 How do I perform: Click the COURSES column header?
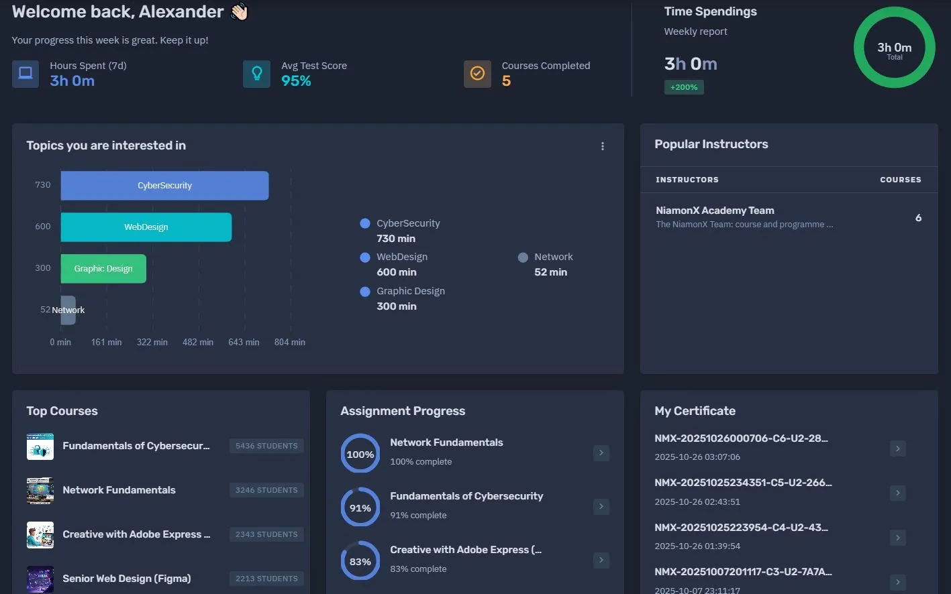900,180
